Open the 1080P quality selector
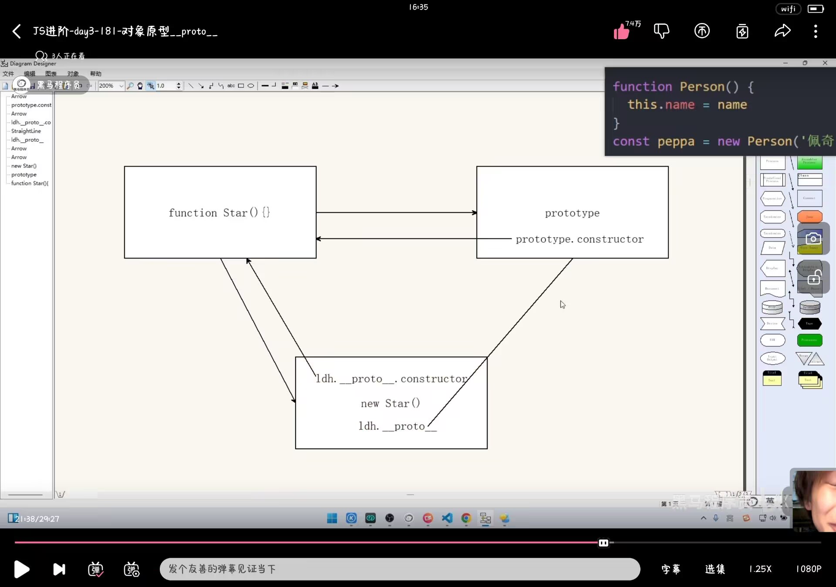The width and height of the screenshot is (836, 587). (809, 569)
